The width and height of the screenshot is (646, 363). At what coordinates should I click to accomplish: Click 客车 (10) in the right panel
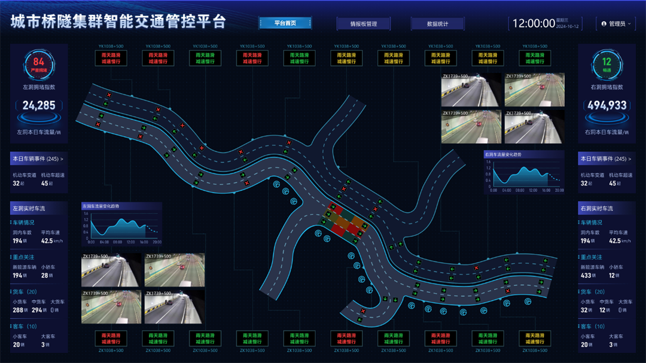[592, 327]
